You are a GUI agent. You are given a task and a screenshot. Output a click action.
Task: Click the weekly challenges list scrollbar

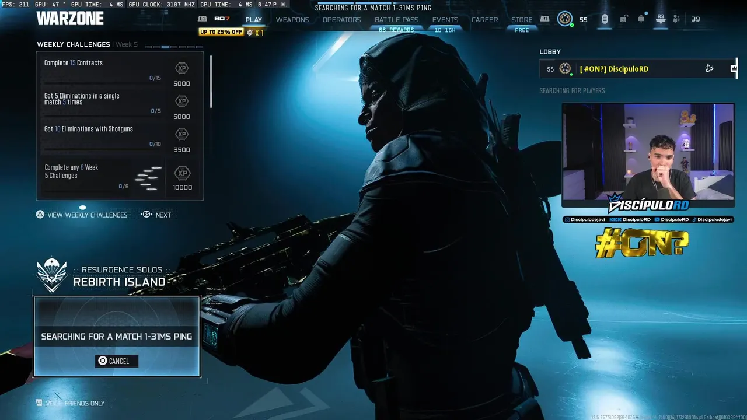(211, 82)
